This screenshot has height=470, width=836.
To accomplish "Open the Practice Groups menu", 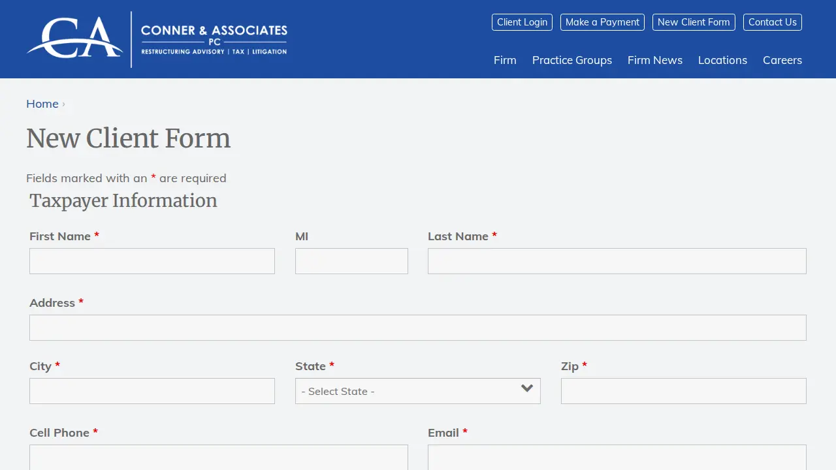I will 572,60.
